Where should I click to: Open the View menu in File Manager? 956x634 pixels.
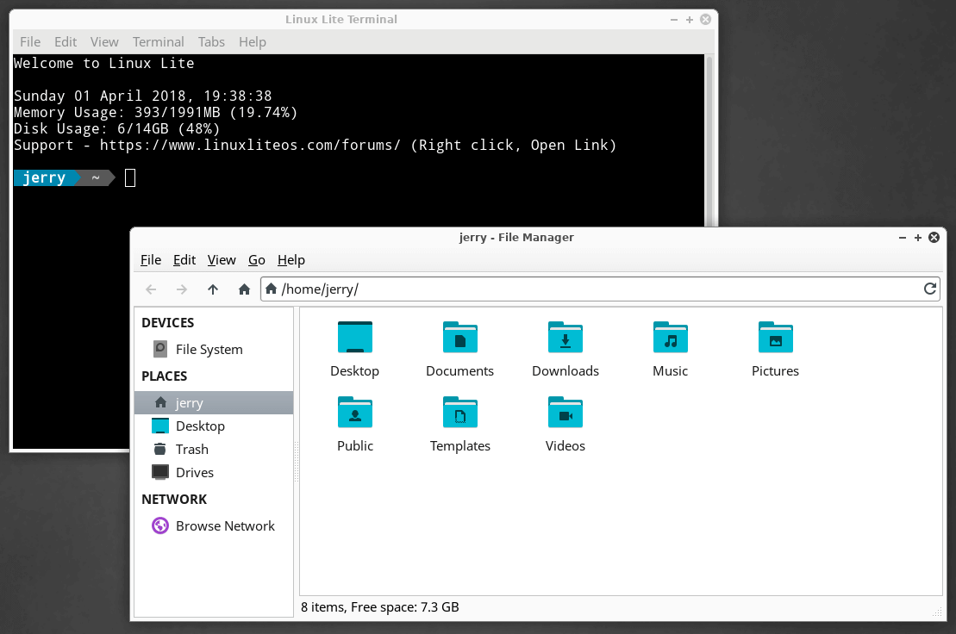coord(222,260)
